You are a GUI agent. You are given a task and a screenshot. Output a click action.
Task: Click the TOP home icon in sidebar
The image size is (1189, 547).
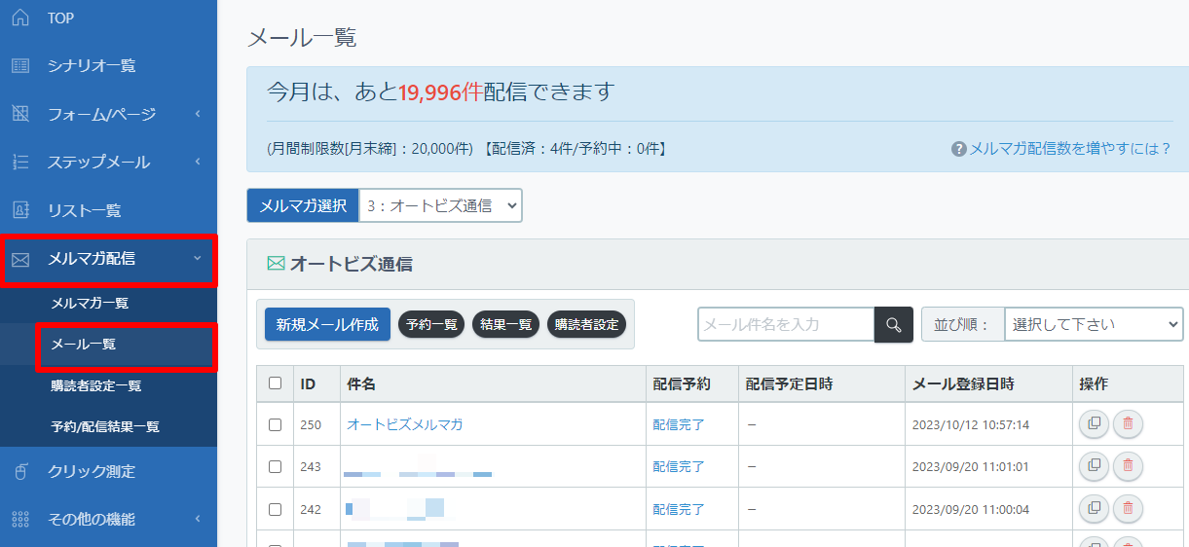coord(20,18)
